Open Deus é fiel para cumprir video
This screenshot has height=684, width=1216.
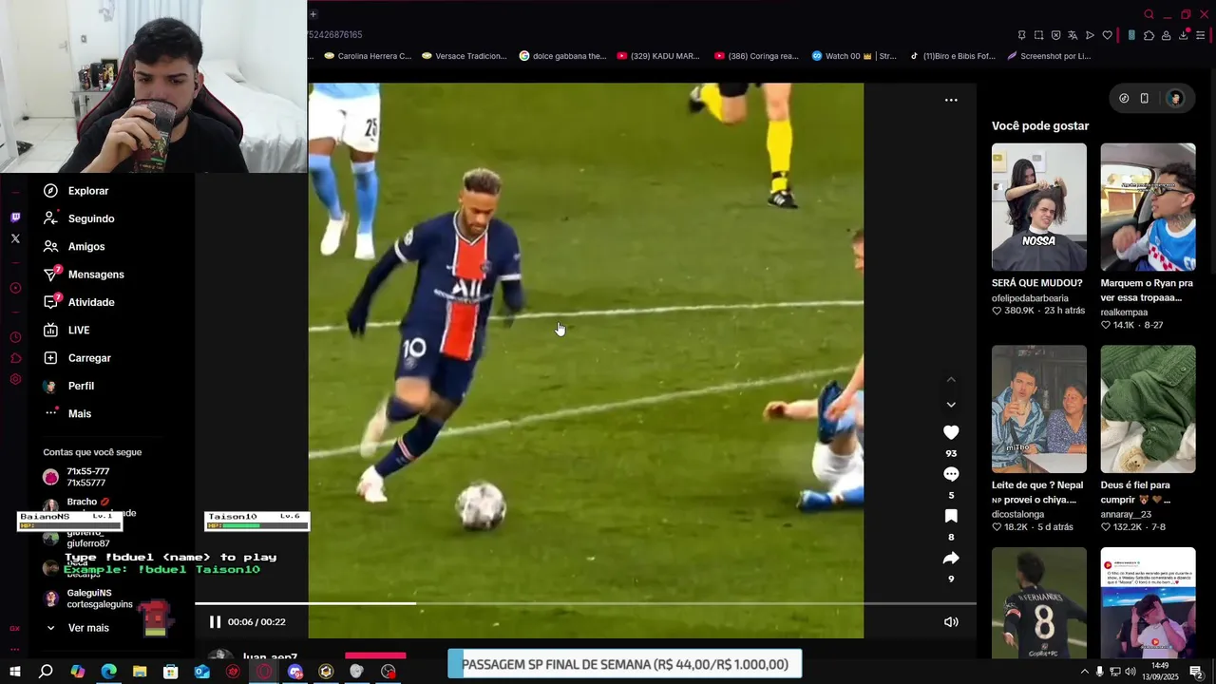1148,408
